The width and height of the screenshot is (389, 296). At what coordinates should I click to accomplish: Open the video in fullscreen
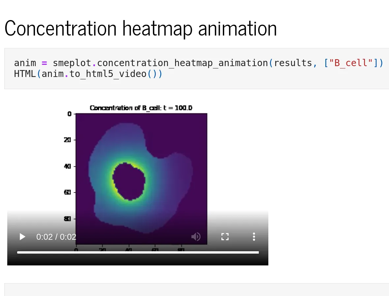click(225, 237)
